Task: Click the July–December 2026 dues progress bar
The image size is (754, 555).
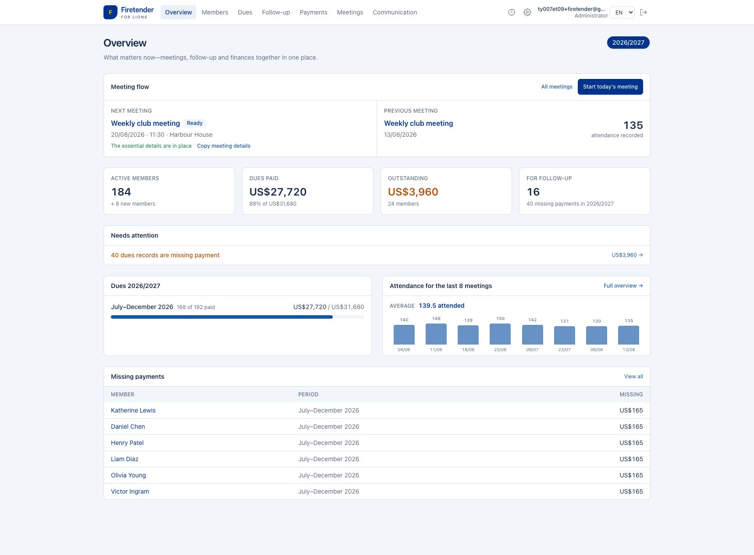Action: click(x=238, y=317)
